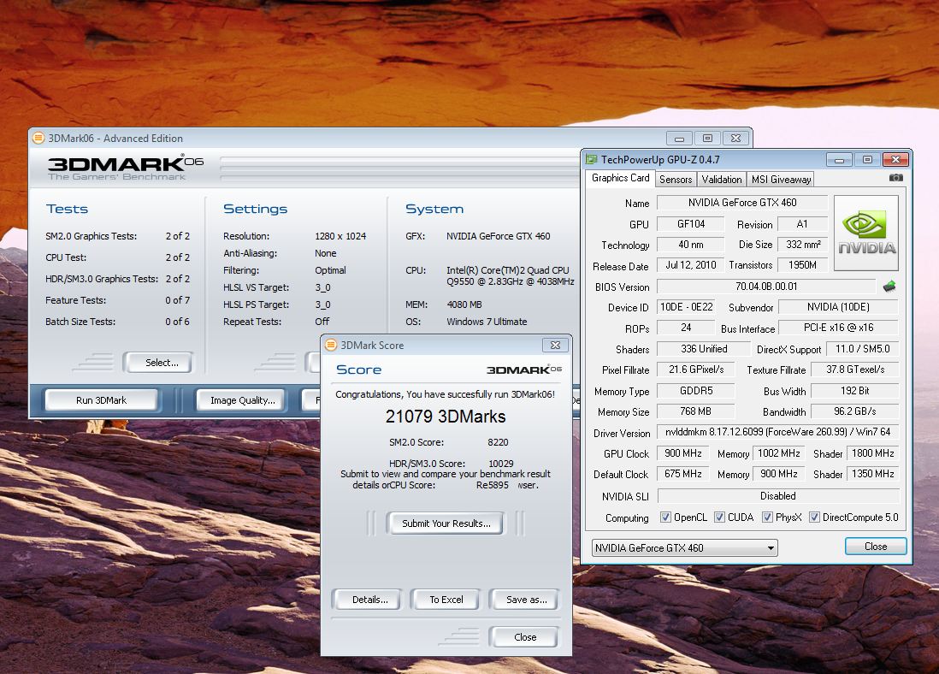
Task: Toggle the PhysX checkbox
Action: (767, 517)
